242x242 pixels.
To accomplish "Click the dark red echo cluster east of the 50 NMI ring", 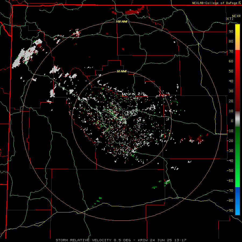I will [x=200, y=139].
